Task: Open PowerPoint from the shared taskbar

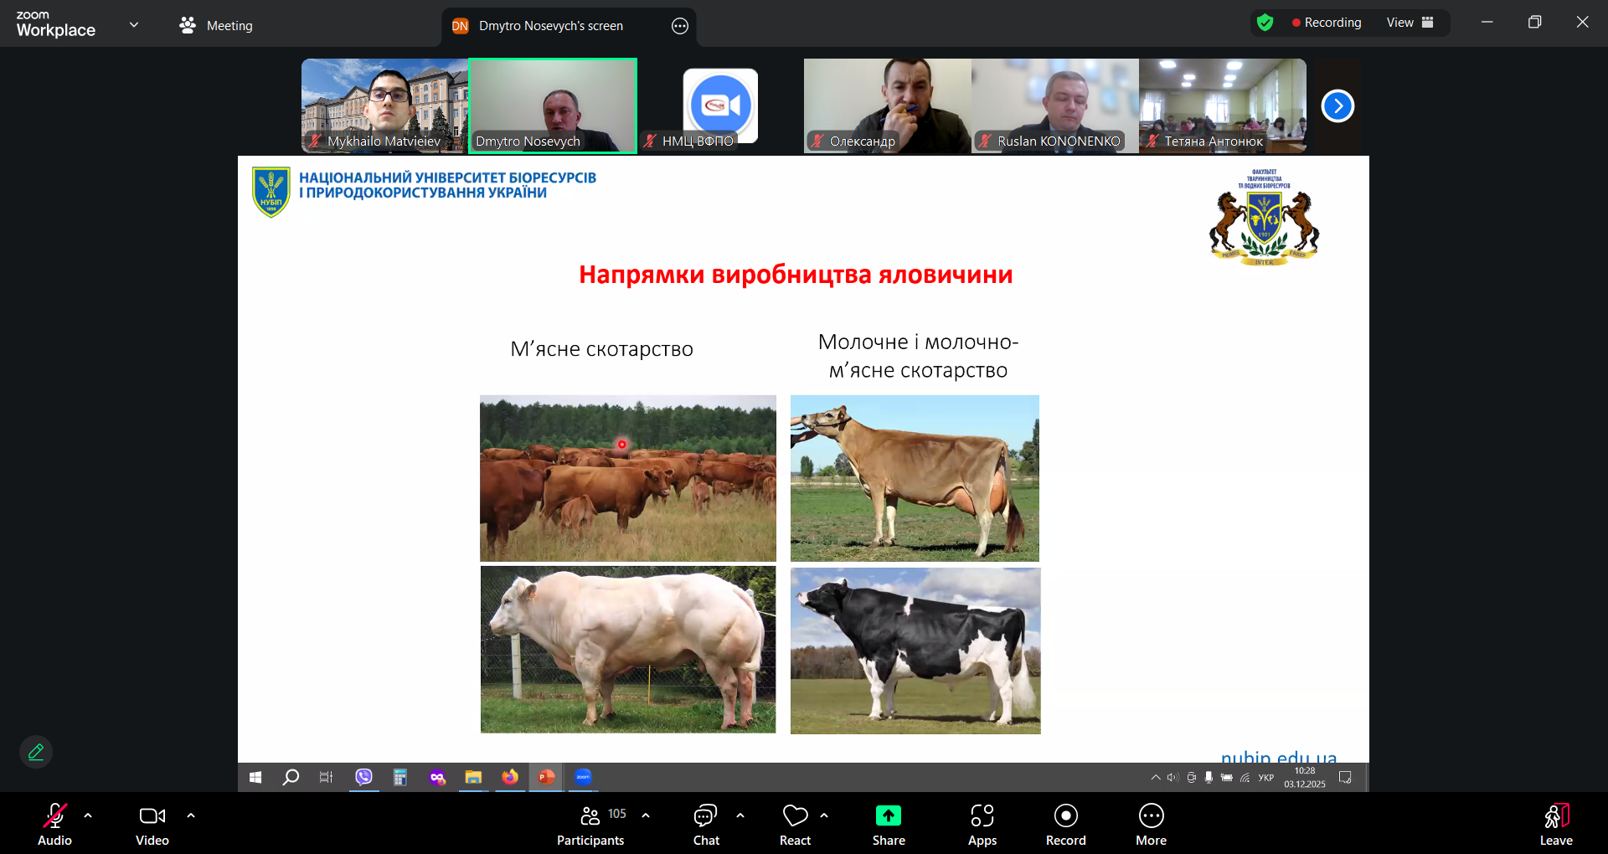Action: (546, 778)
